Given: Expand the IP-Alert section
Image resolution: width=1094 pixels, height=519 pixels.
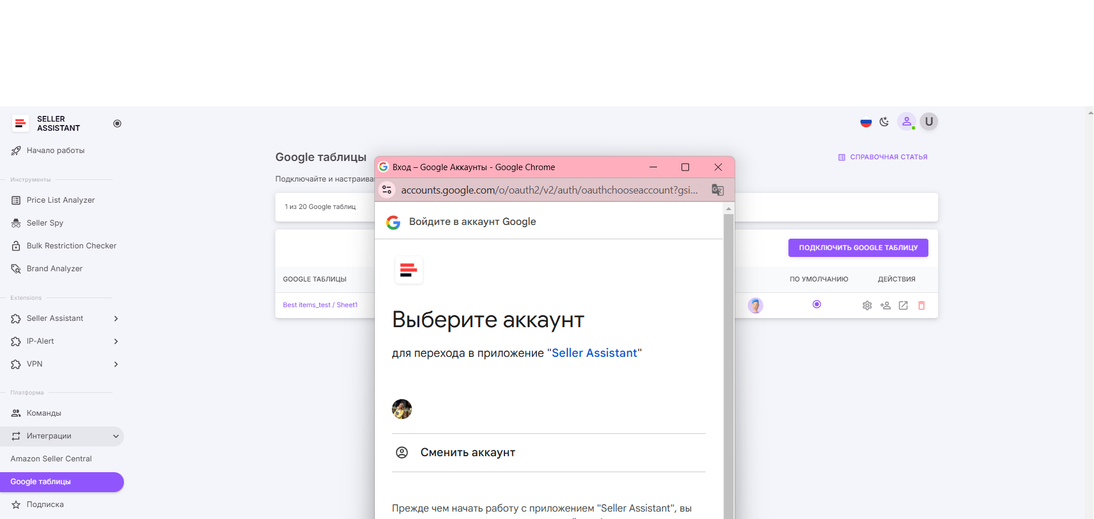Looking at the screenshot, I should [41, 341].
